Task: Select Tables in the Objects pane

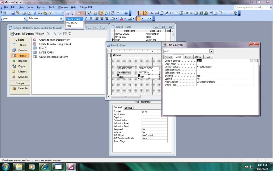Action: click(x=20, y=45)
